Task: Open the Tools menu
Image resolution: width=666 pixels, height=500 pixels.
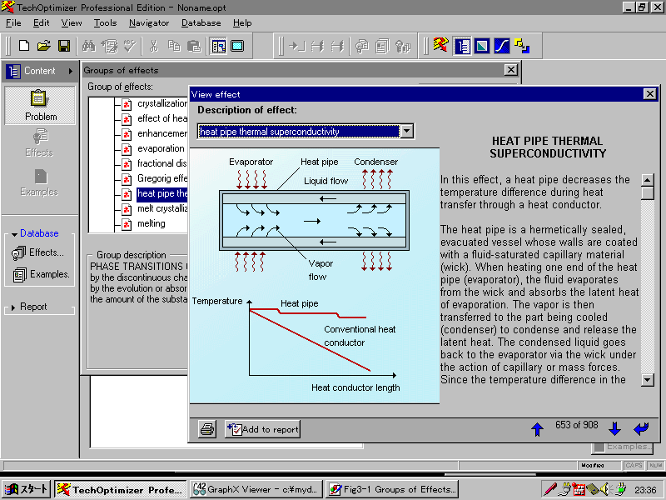Action: pos(106,23)
